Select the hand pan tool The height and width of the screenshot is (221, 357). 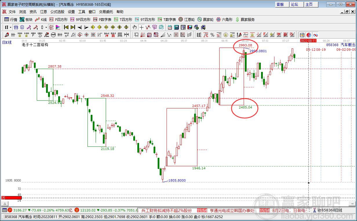click(134, 27)
